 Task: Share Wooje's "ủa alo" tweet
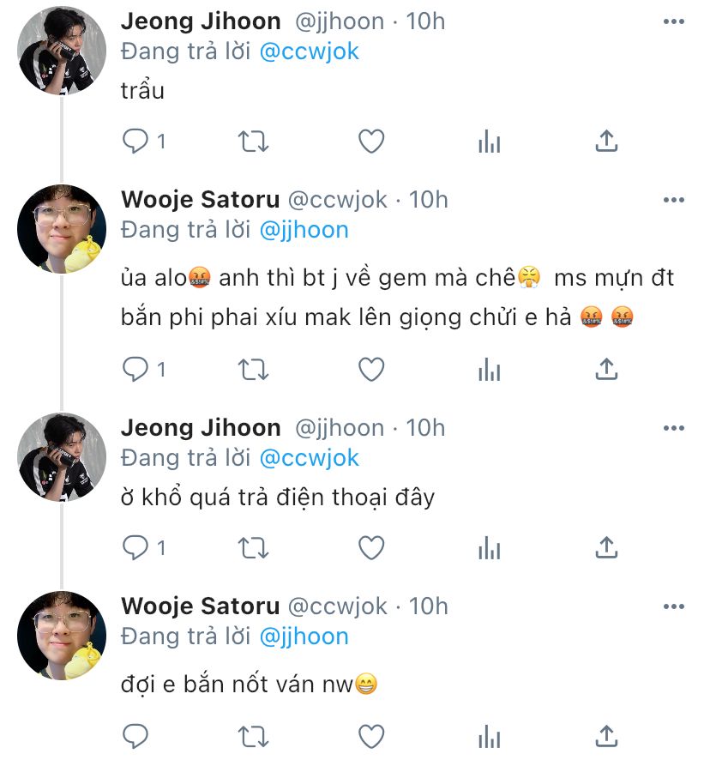[606, 370]
